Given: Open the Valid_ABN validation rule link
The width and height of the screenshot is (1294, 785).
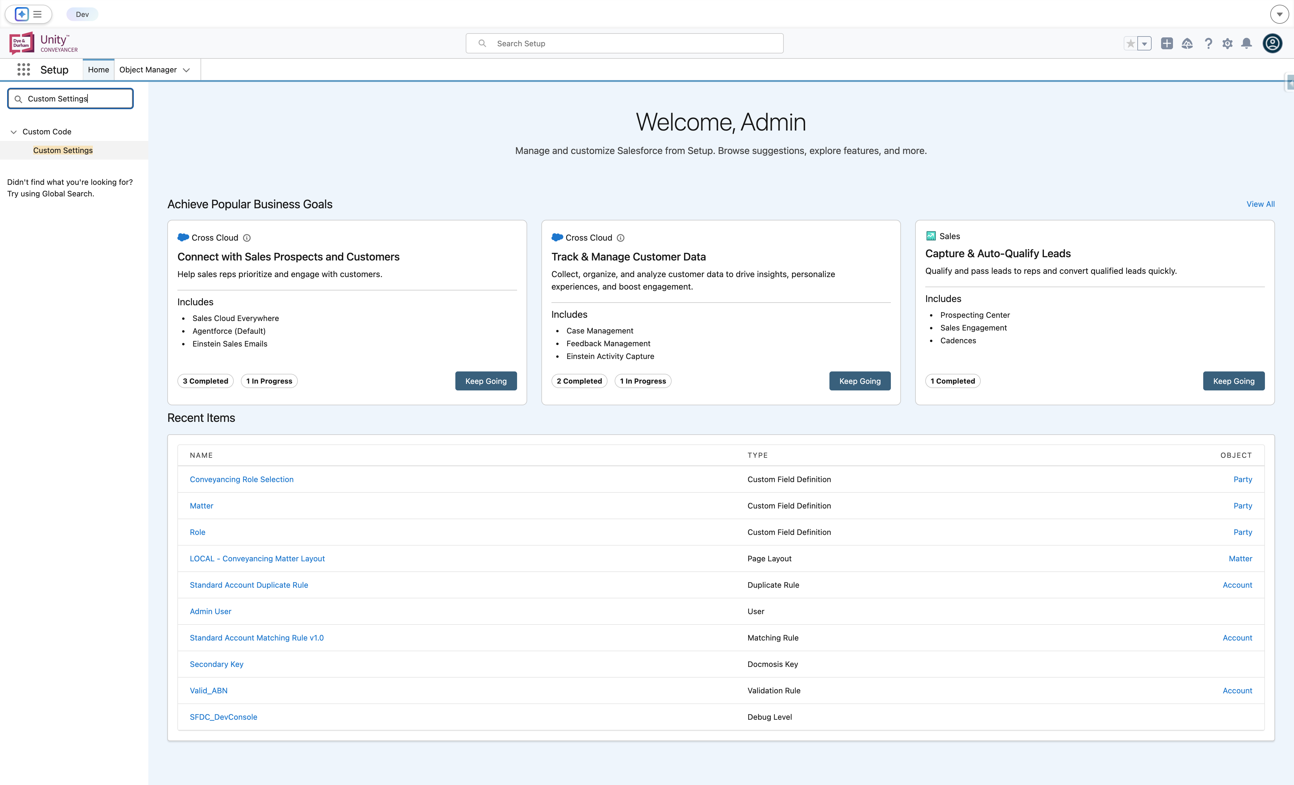Looking at the screenshot, I should (x=209, y=690).
